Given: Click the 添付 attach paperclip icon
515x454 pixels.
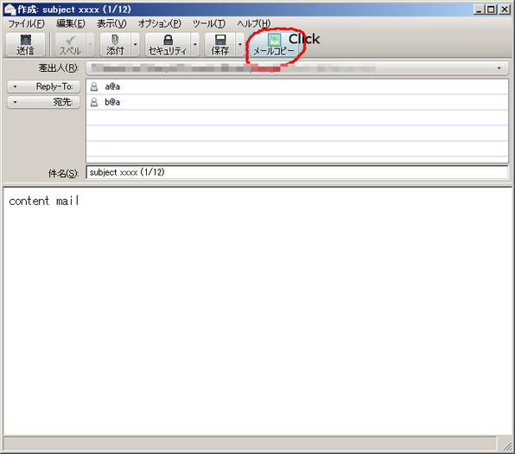Looking at the screenshot, I should [115, 40].
